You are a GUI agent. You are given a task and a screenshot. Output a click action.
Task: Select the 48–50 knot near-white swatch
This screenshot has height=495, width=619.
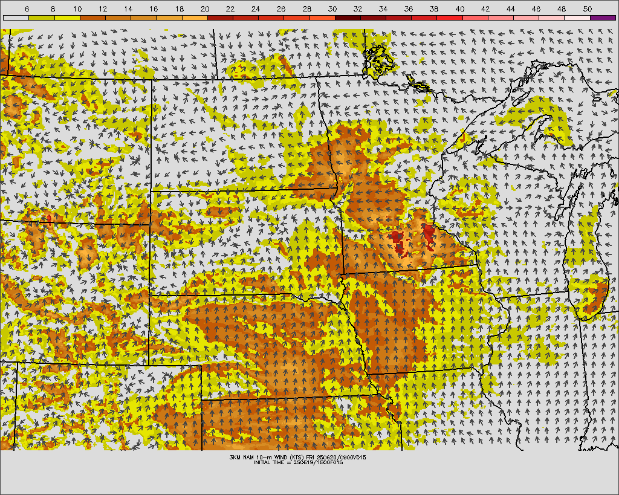pyautogui.click(x=577, y=18)
